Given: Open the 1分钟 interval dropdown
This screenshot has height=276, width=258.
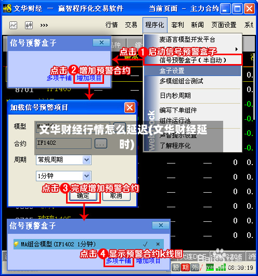Looking at the screenshot, I should click(x=63, y=176).
